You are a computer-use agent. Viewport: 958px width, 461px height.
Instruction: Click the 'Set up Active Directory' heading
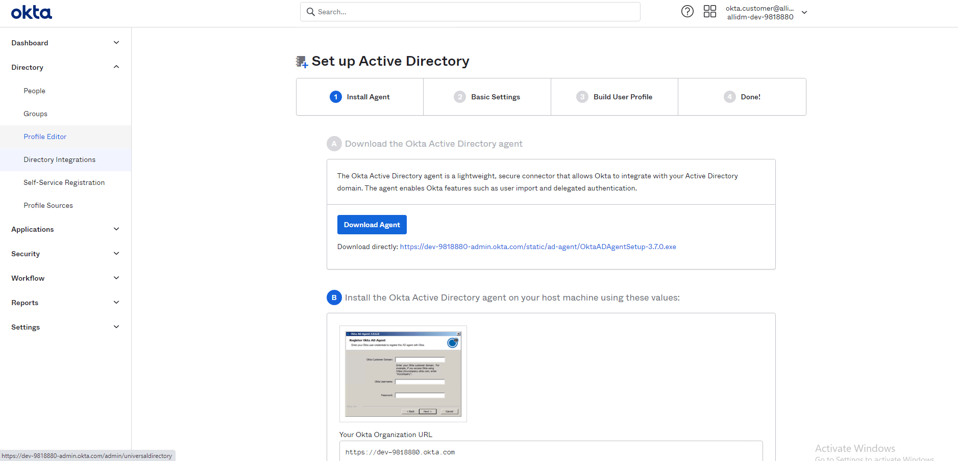tap(390, 61)
